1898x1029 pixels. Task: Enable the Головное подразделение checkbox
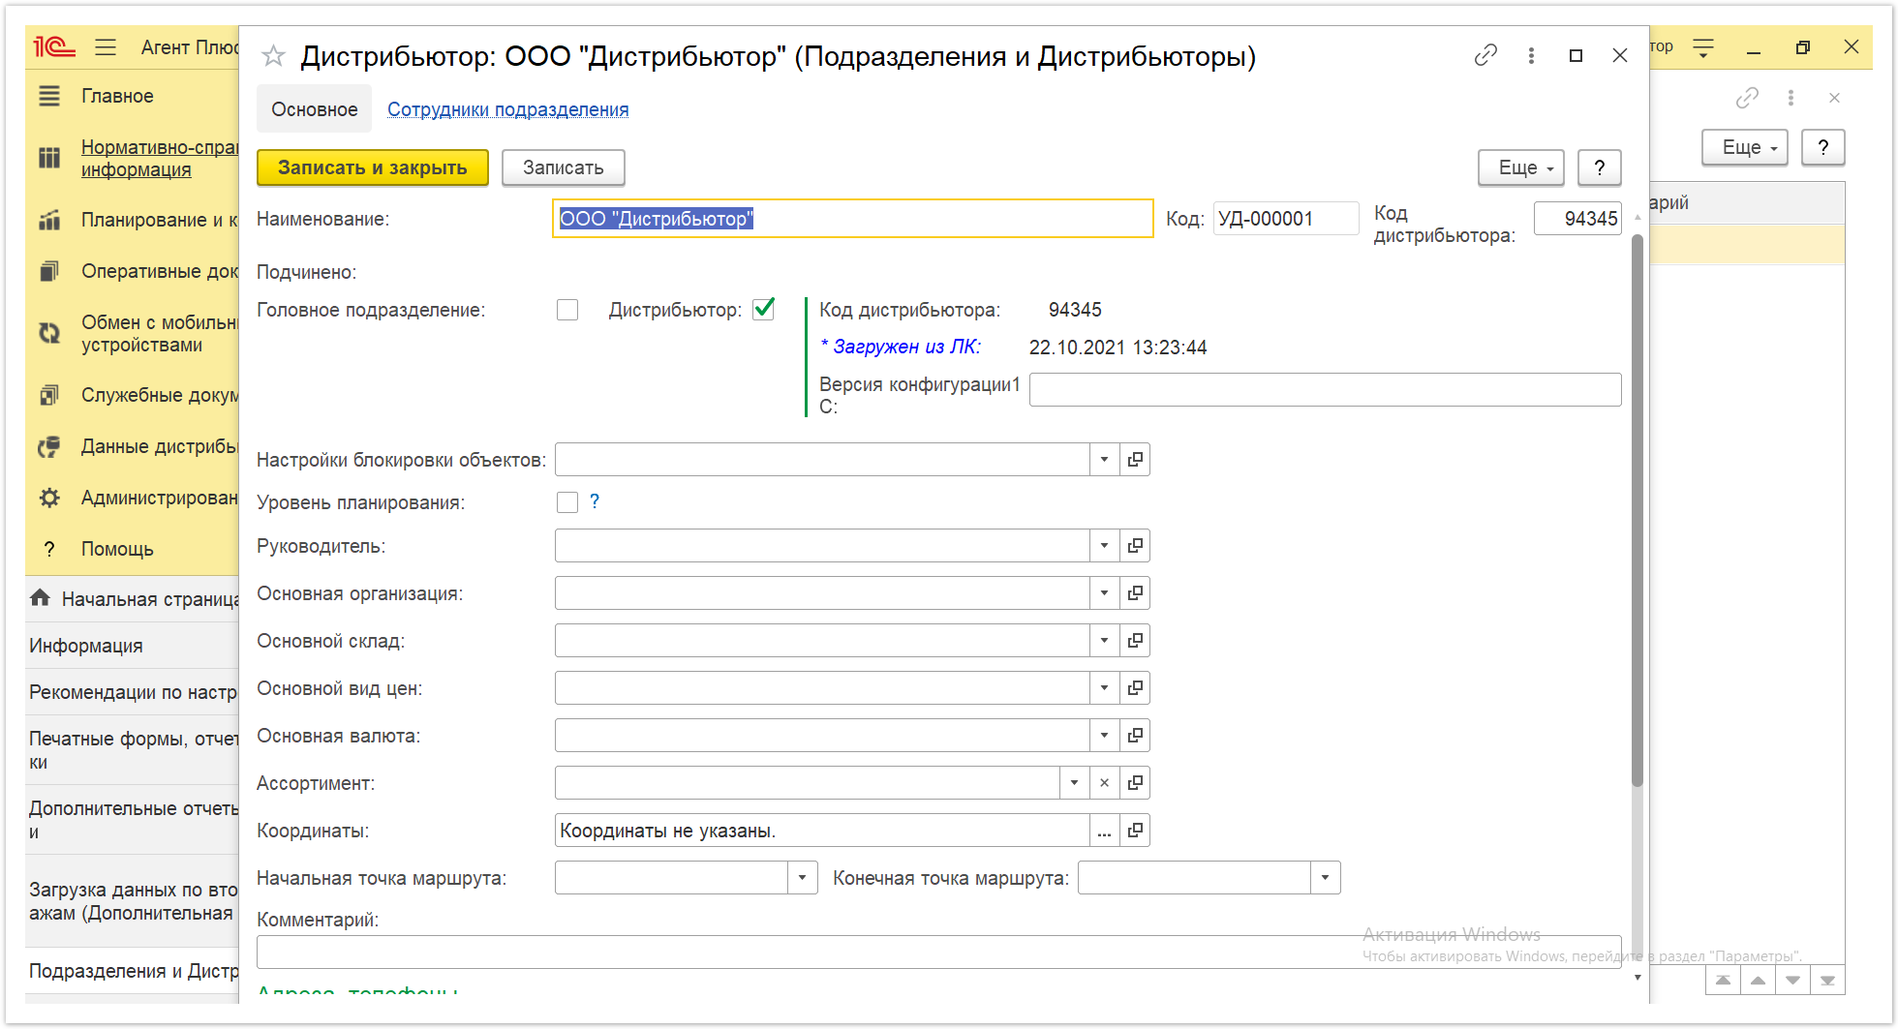click(567, 310)
